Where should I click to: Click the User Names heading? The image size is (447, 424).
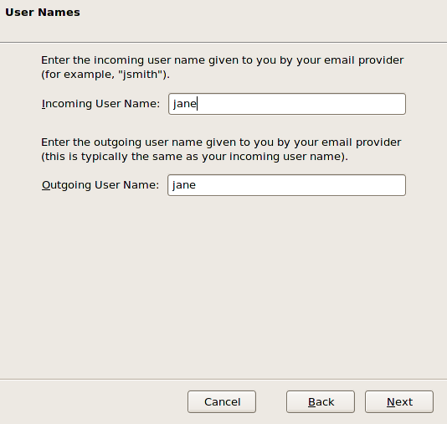point(43,13)
